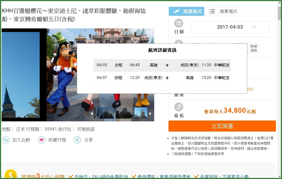Click the plane icon in the 去程 row
This screenshot has width=282, height=179.
point(167,65)
